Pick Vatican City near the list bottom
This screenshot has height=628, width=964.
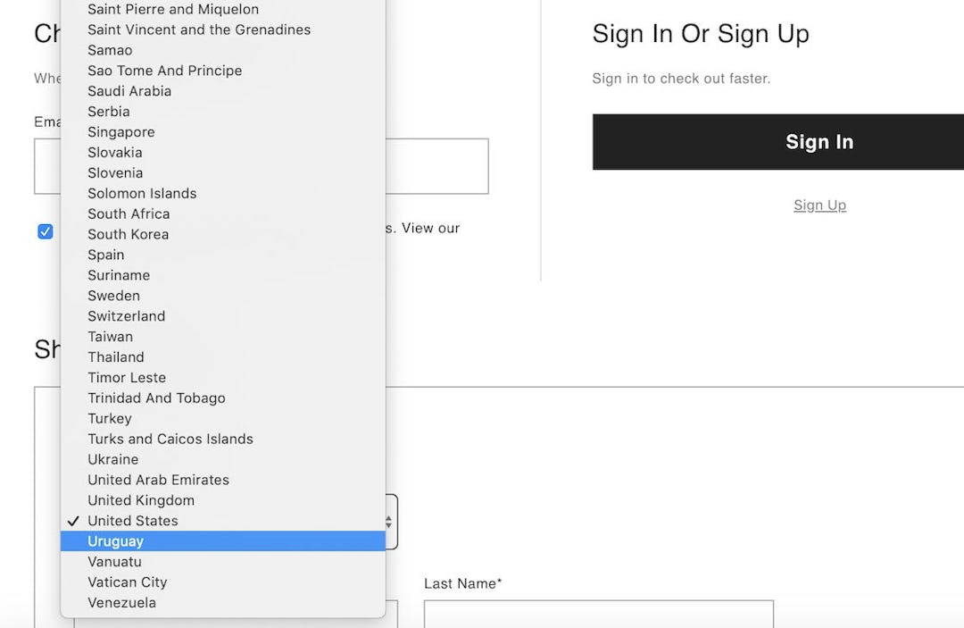[127, 582]
